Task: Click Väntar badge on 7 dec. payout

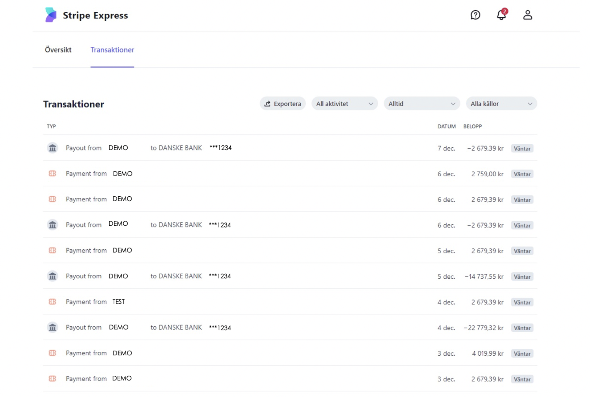Action: [x=522, y=148]
